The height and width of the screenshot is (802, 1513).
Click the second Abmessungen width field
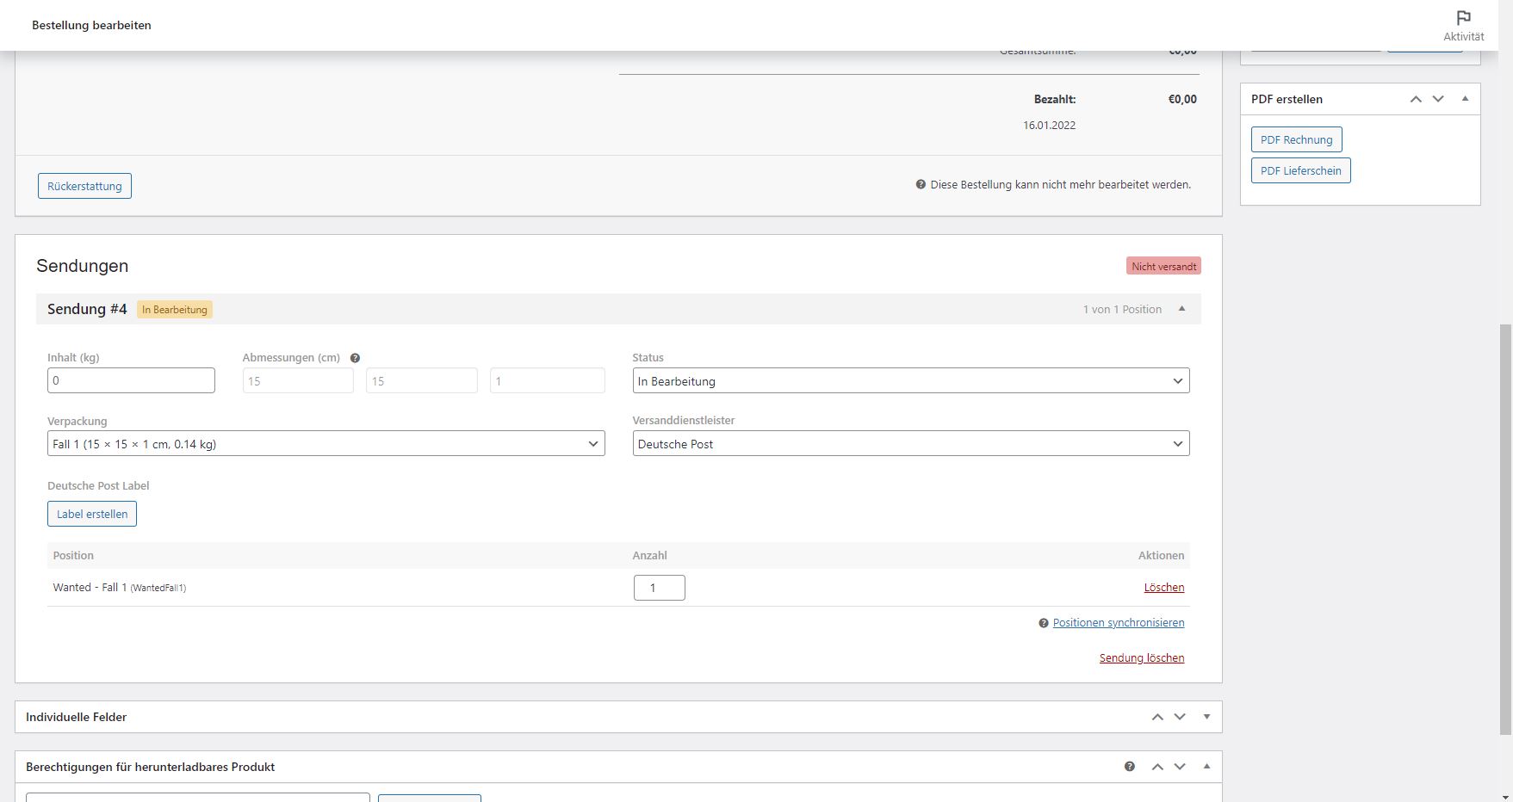pyautogui.click(x=422, y=380)
